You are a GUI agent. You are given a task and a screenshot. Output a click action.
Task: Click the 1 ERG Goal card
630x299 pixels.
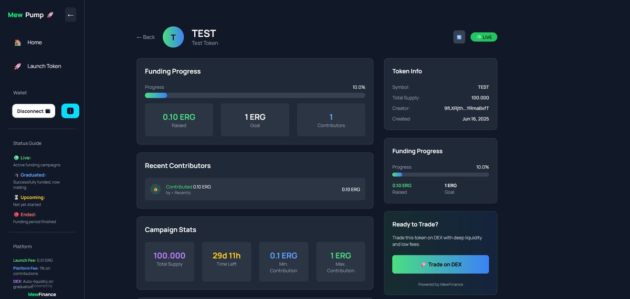pyautogui.click(x=255, y=120)
